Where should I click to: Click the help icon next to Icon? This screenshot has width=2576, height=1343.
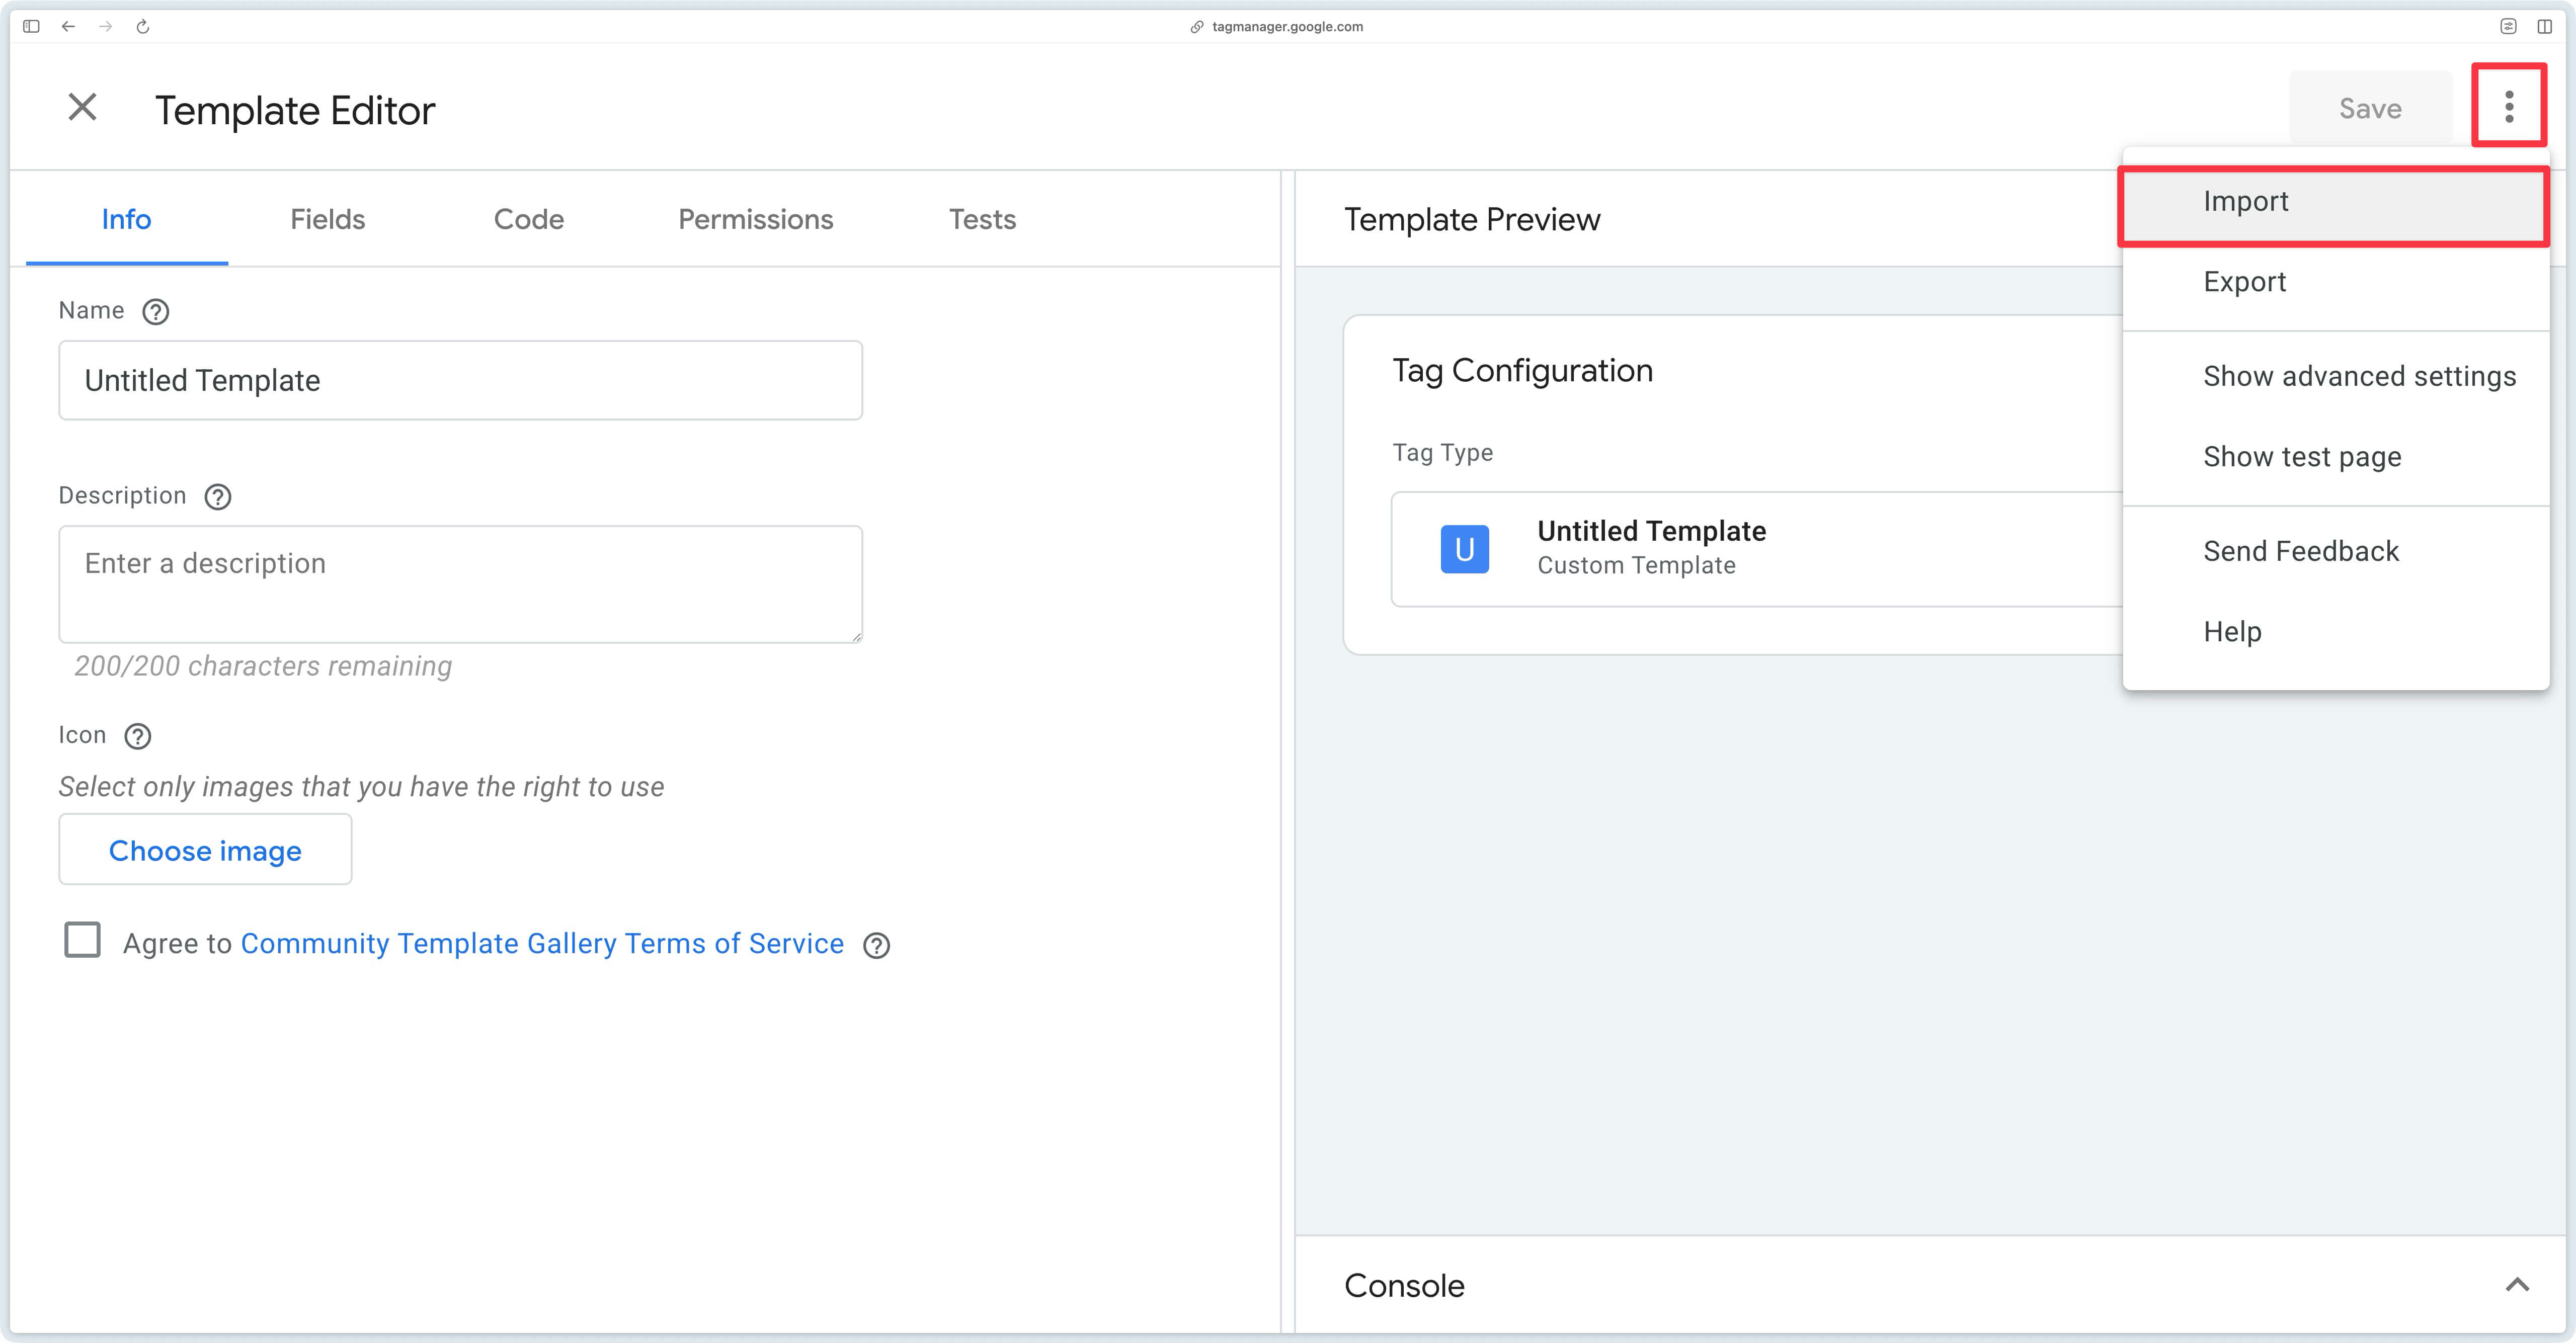137,736
